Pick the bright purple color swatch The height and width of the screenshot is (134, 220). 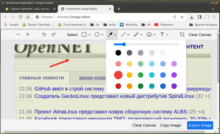click(x=174, y=75)
